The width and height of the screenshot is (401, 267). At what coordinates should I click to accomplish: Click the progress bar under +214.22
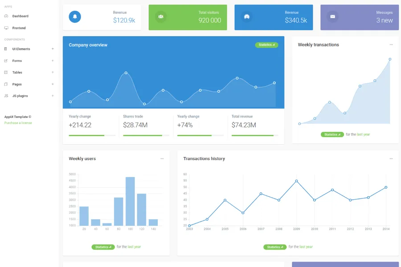[92, 135]
